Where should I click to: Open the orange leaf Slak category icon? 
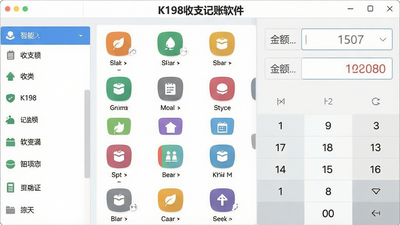click(x=119, y=44)
